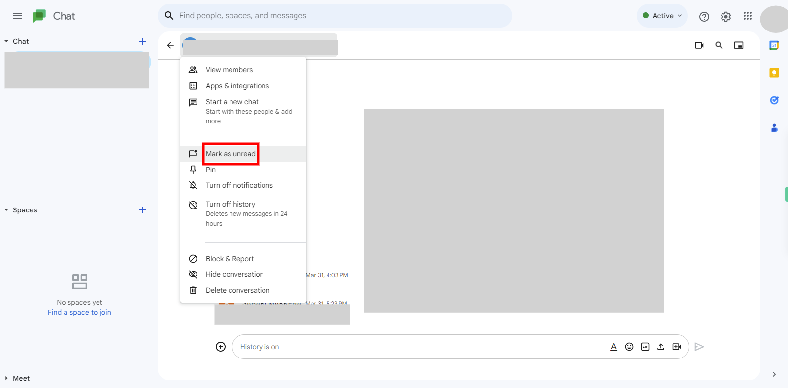Open Google Keep side panel
Viewport: 788px width, 388px height.
pyautogui.click(x=774, y=73)
